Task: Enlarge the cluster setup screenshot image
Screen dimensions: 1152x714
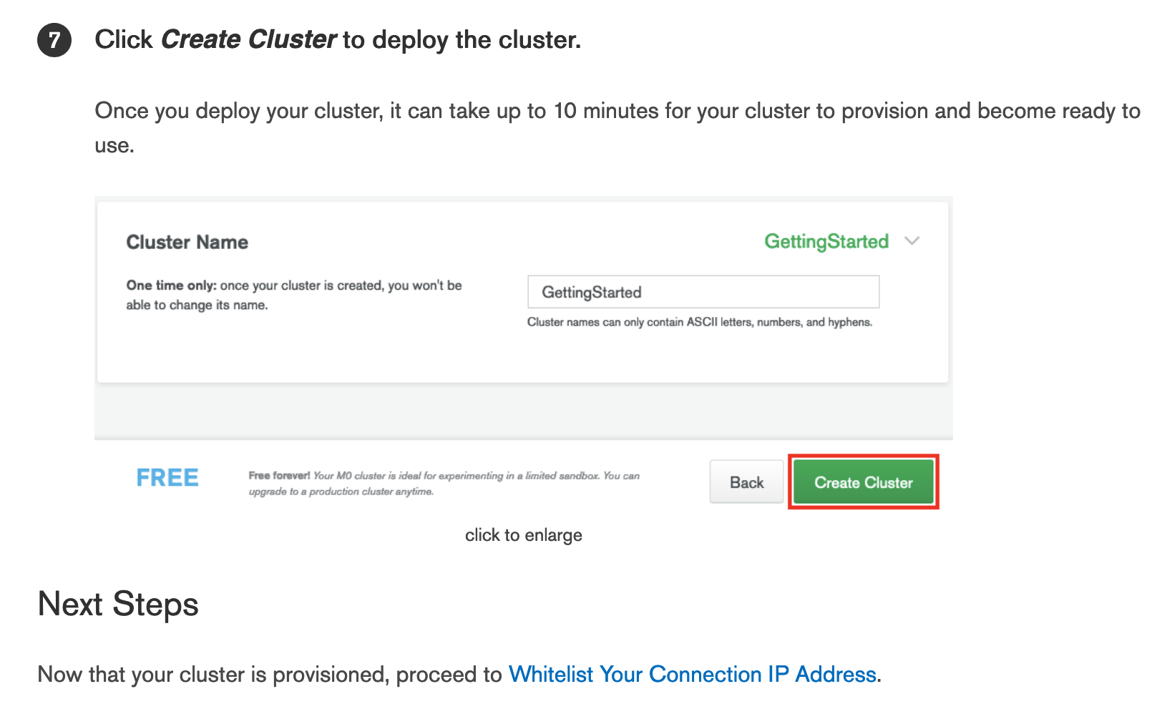Action: [x=523, y=354]
